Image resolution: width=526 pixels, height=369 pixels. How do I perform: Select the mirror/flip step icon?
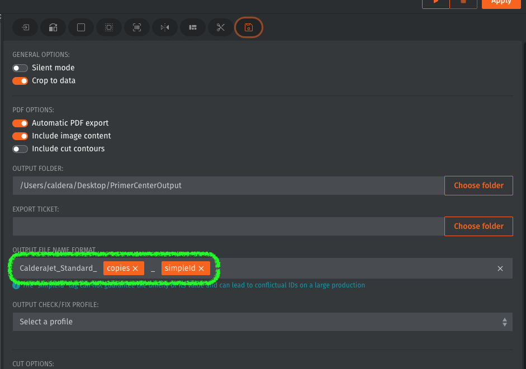pyautogui.click(x=164, y=27)
